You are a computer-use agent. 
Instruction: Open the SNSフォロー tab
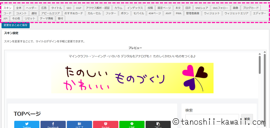[220, 8]
